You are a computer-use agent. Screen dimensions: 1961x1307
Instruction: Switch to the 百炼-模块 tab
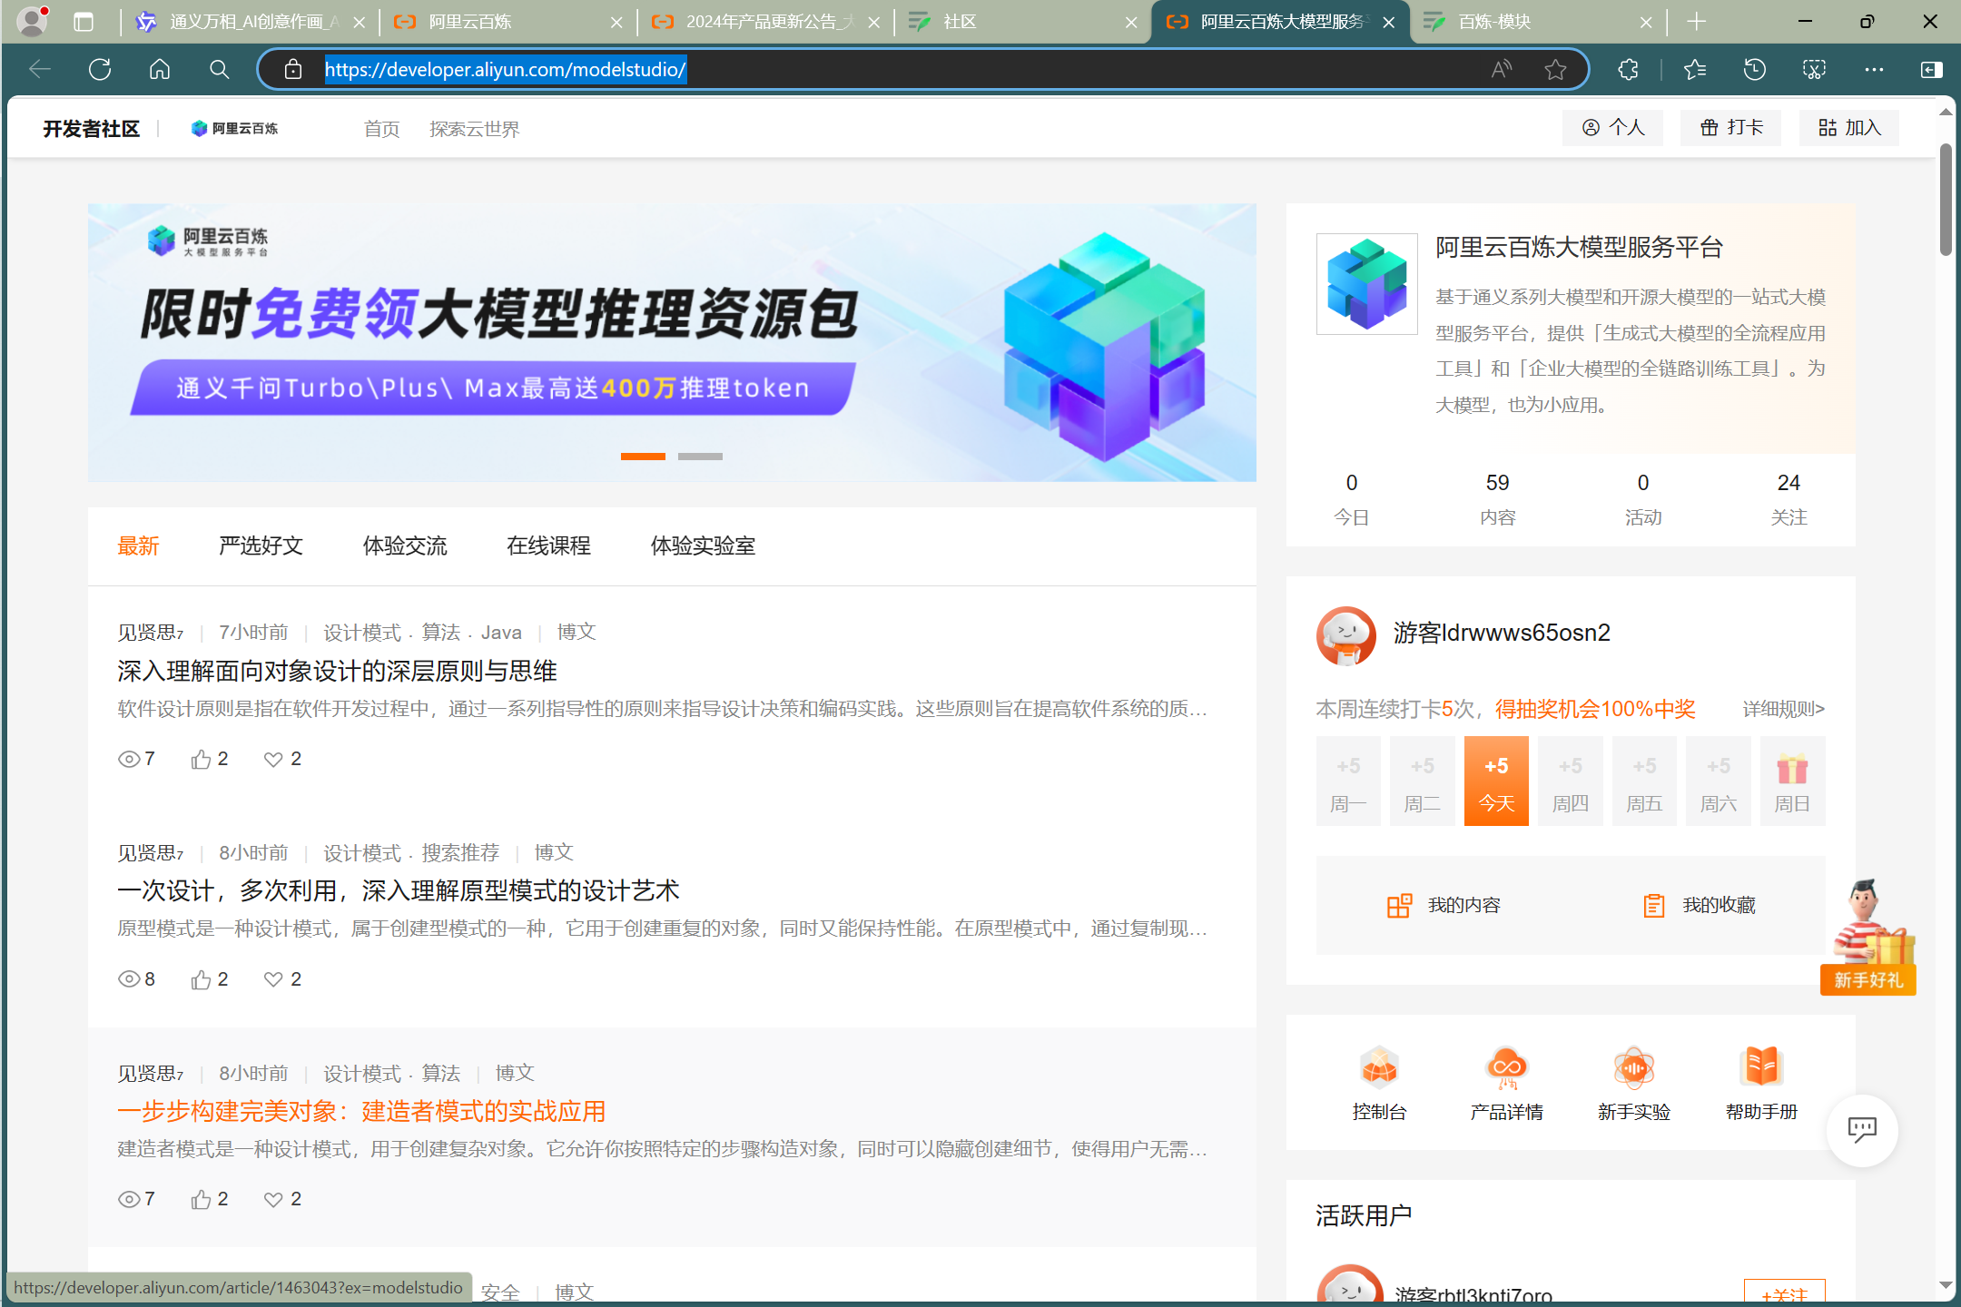coord(1538,22)
